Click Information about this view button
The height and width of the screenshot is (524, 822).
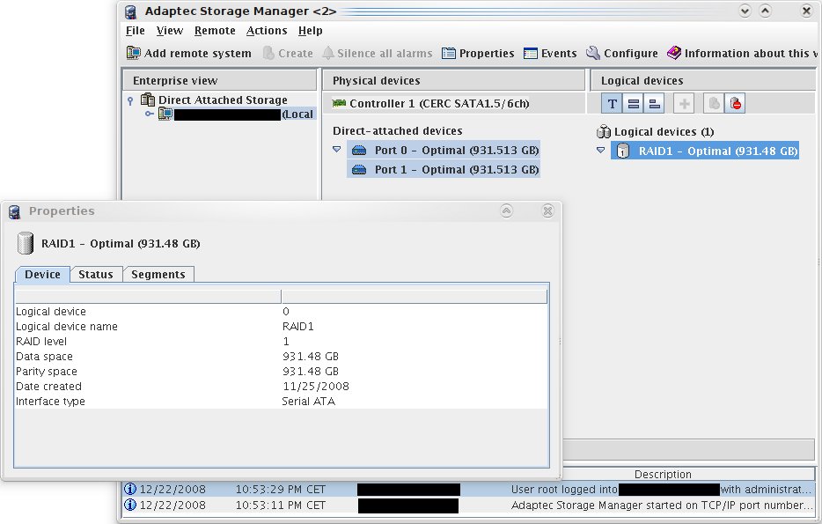pos(742,53)
